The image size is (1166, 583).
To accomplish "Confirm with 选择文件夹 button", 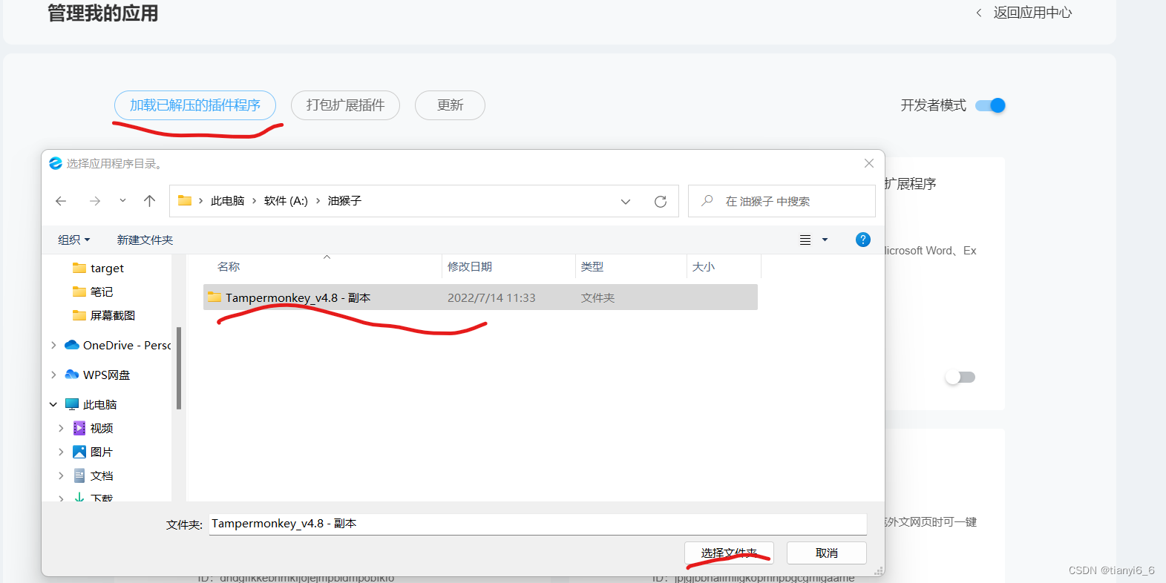I will pos(729,553).
